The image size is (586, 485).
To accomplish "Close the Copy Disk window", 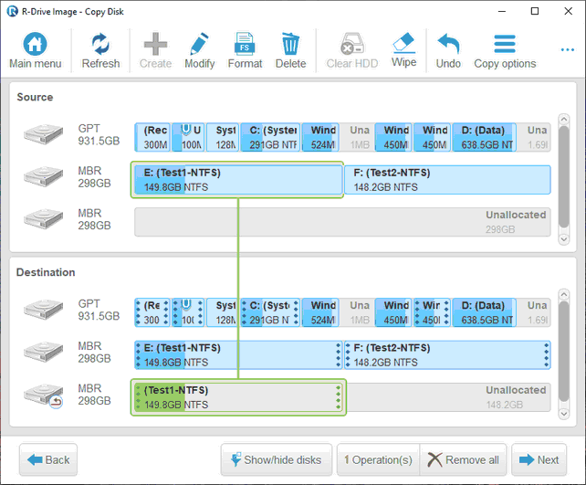I will point(568,11).
